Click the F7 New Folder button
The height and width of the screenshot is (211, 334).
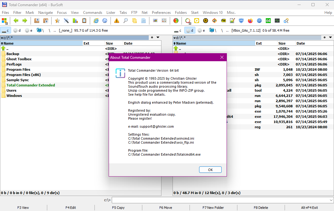[x=213, y=208]
